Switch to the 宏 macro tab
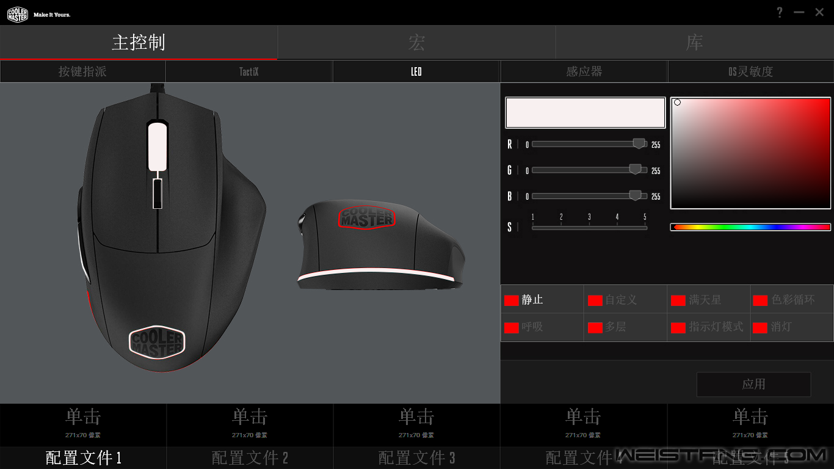 [416, 42]
